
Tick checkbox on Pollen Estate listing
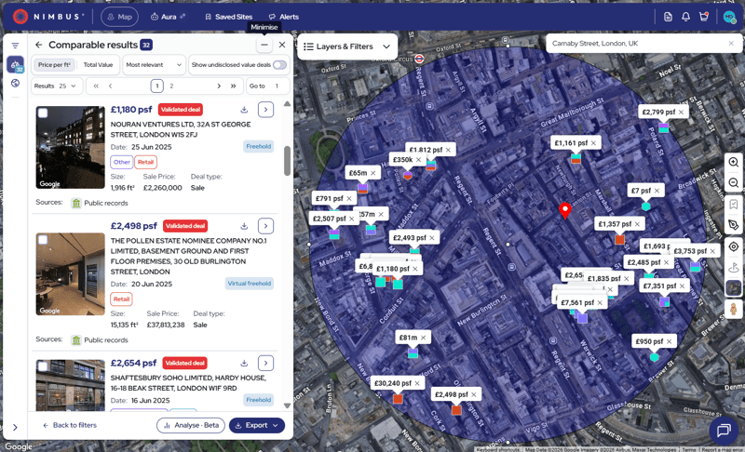point(43,240)
